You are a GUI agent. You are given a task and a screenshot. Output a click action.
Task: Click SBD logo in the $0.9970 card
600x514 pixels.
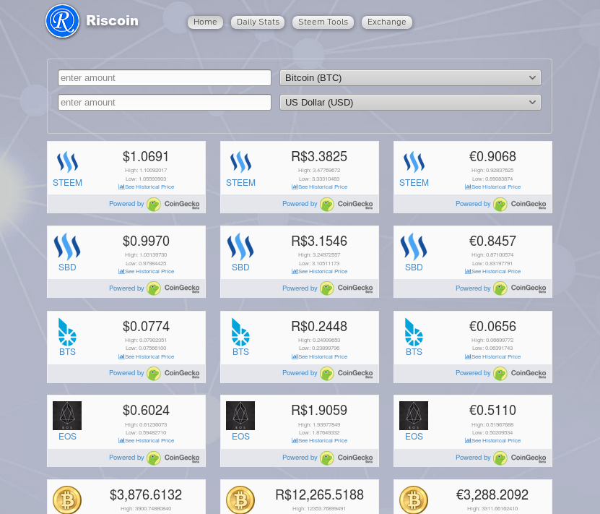[x=67, y=247]
